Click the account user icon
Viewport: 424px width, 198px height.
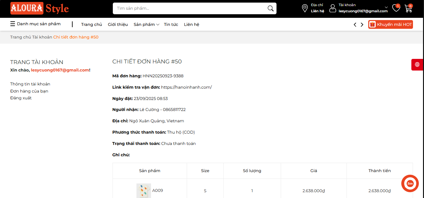[333, 8]
